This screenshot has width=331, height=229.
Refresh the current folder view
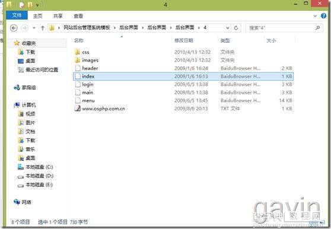pyautogui.click(x=236, y=28)
